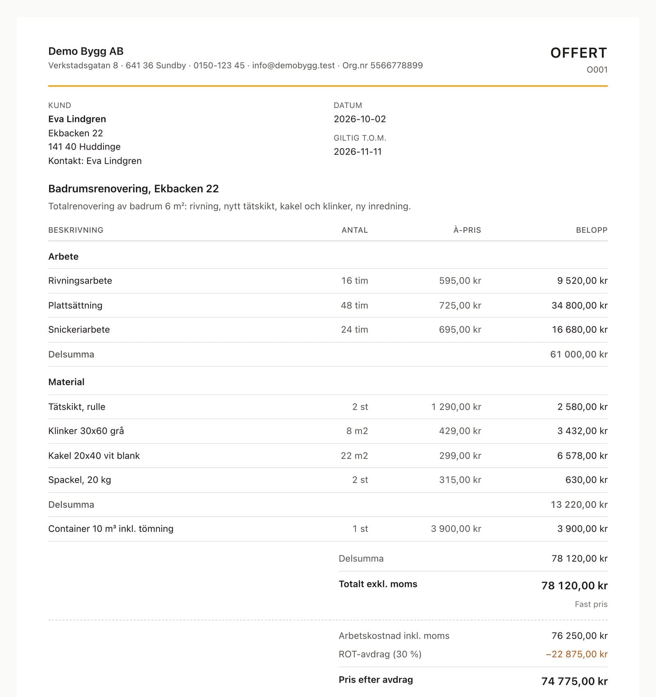656x697 pixels.
Task: Click the Material section heading
Action: coord(66,382)
